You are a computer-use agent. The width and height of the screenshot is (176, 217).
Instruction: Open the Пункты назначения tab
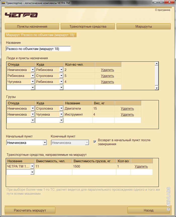coord(32,26)
